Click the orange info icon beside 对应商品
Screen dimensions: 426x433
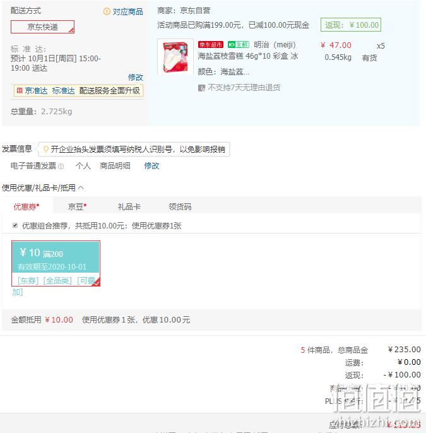point(107,11)
